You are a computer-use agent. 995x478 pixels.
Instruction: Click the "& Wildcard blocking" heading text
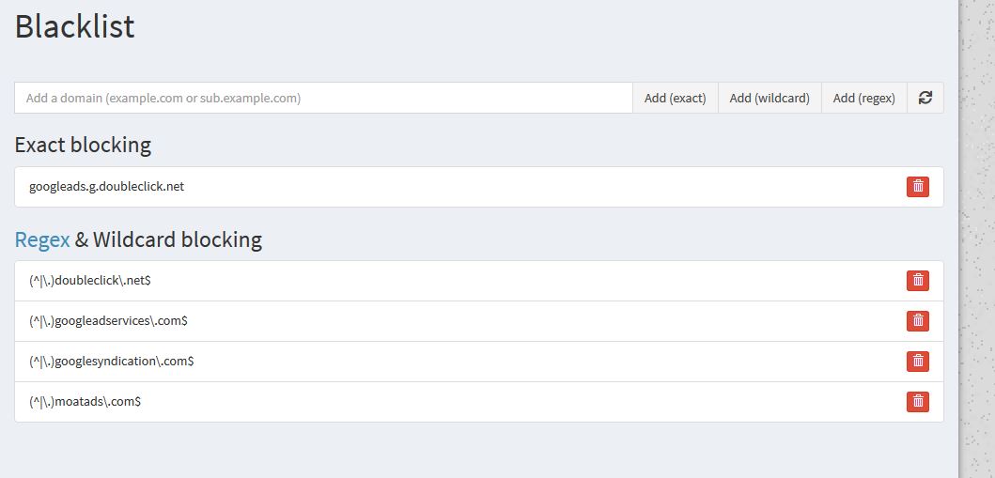[x=168, y=239]
